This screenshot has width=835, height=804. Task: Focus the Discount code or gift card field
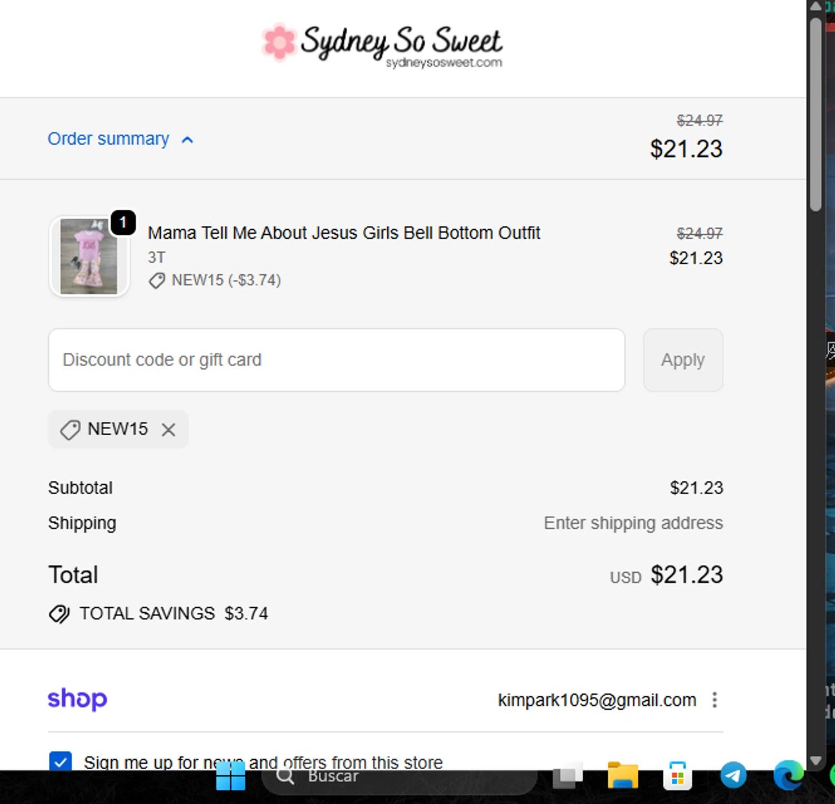(x=336, y=360)
